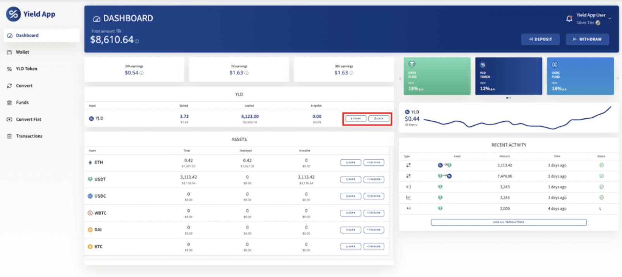Open the USDT Fund 18% card
The image size is (622, 277).
(437, 76)
